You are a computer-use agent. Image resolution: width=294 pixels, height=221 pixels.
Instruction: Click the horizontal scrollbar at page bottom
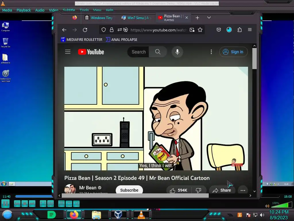pos(135,196)
